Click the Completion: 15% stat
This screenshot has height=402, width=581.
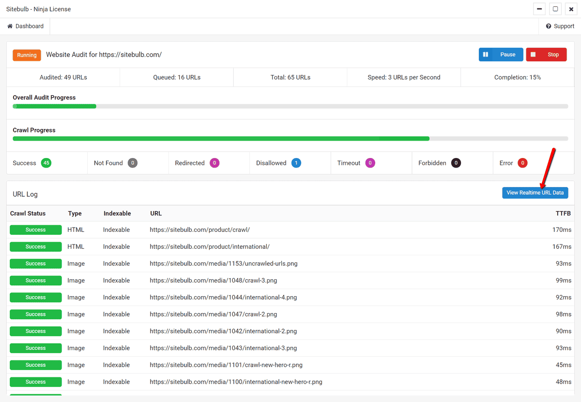click(x=518, y=77)
